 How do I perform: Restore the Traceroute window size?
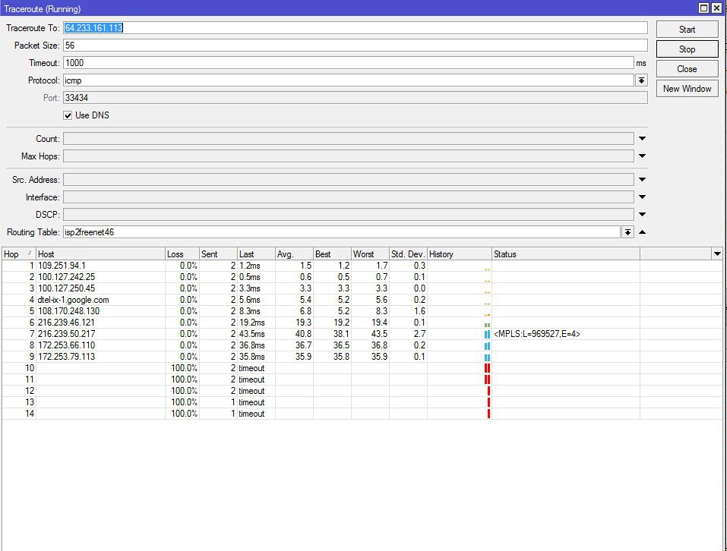point(703,8)
